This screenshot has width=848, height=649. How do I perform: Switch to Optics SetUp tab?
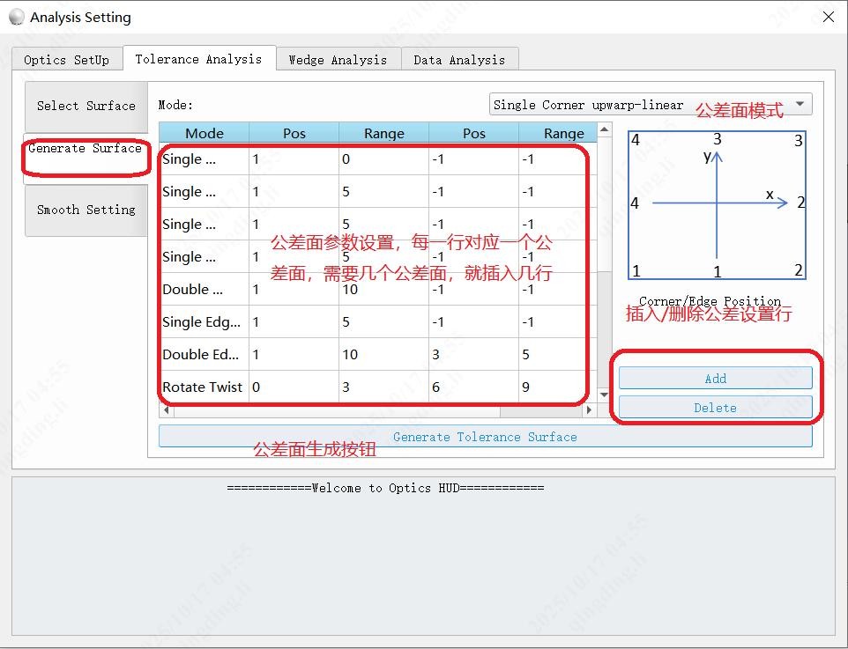[x=66, y=60]
